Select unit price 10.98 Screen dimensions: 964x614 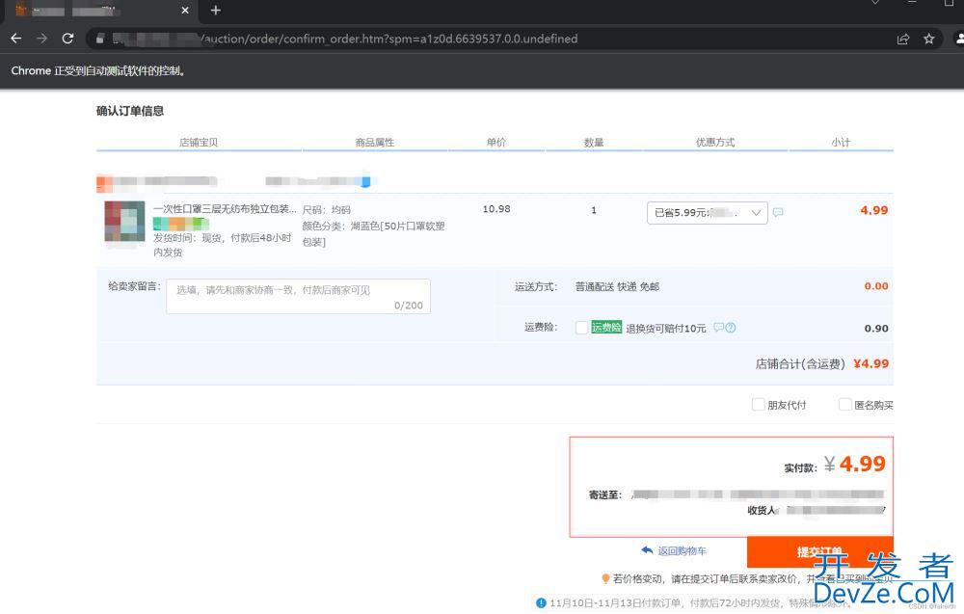click(x=496, y=209)
